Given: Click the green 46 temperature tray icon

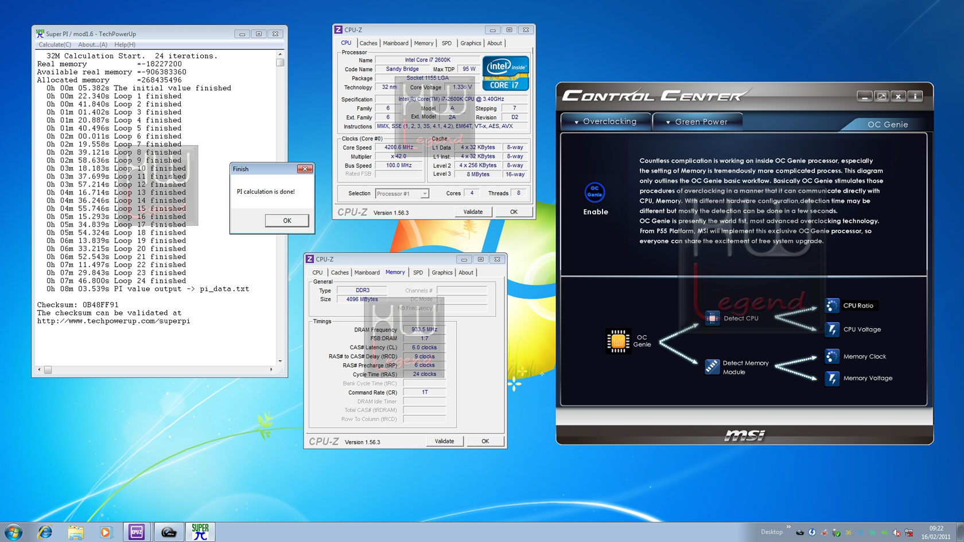Looking at the screenshot, I should [884, 532].
